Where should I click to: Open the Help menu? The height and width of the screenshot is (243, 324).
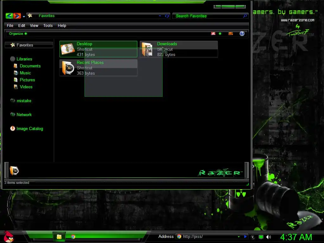click(x=62, y=26)
